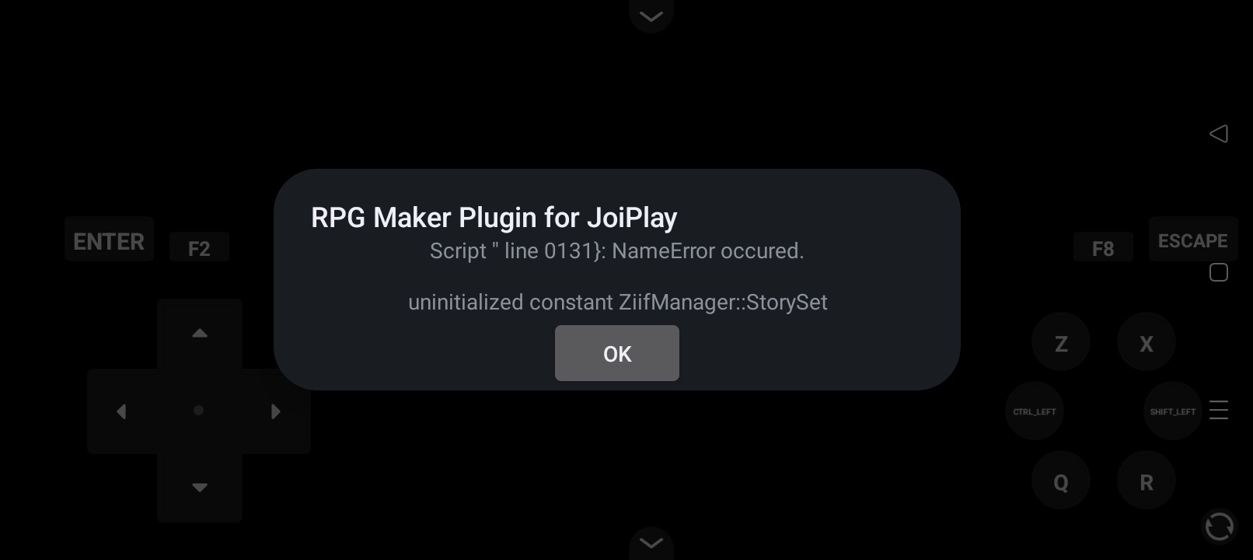Tap the D-pad right arrow
1253x560 pixels.
pyautogui.click(x=276, y=411)
